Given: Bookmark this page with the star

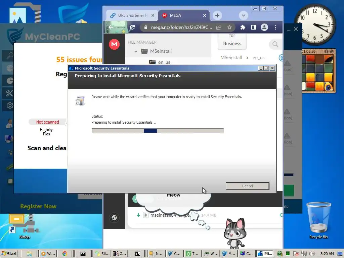Looking at the screenshot, I should tap(229, 27).
